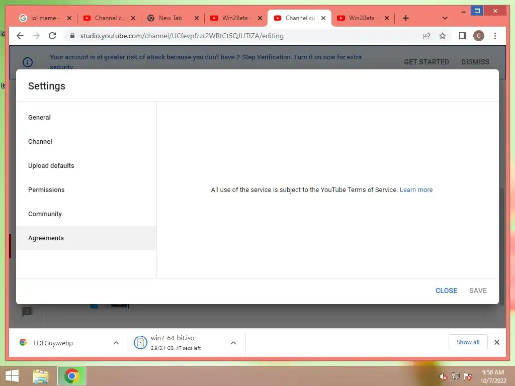Open the browser side panel icon

point(463,36)
